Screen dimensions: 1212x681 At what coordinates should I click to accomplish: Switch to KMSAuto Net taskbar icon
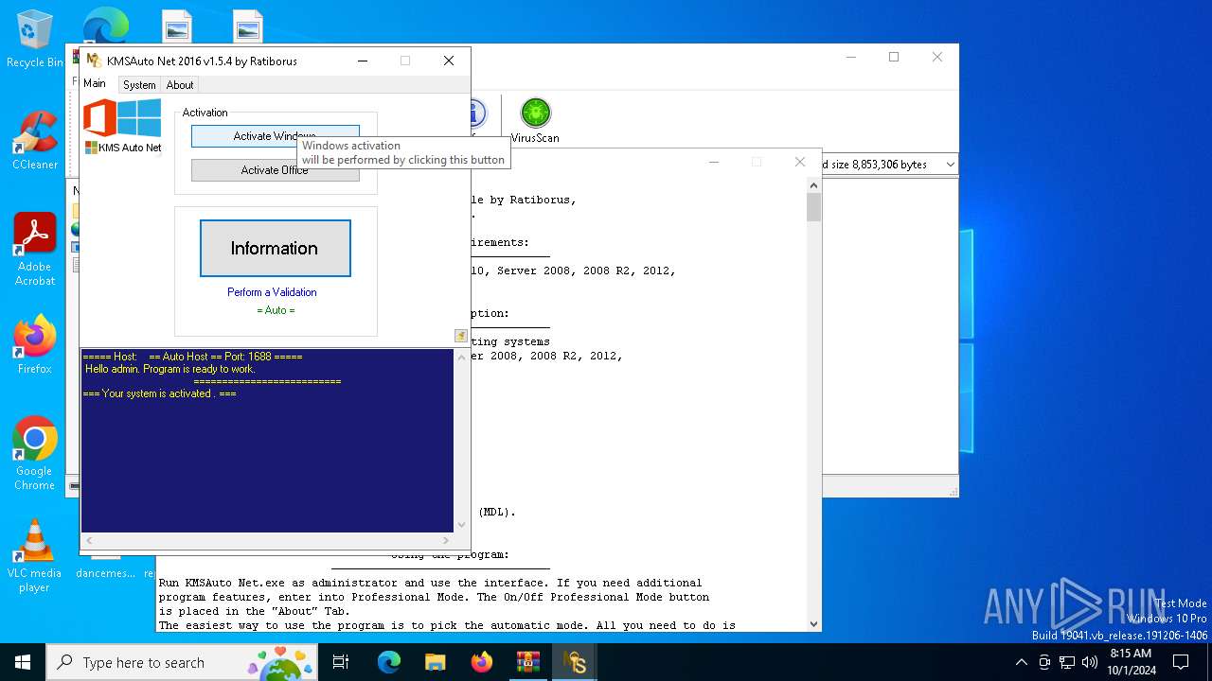click(x=575, y=662)
